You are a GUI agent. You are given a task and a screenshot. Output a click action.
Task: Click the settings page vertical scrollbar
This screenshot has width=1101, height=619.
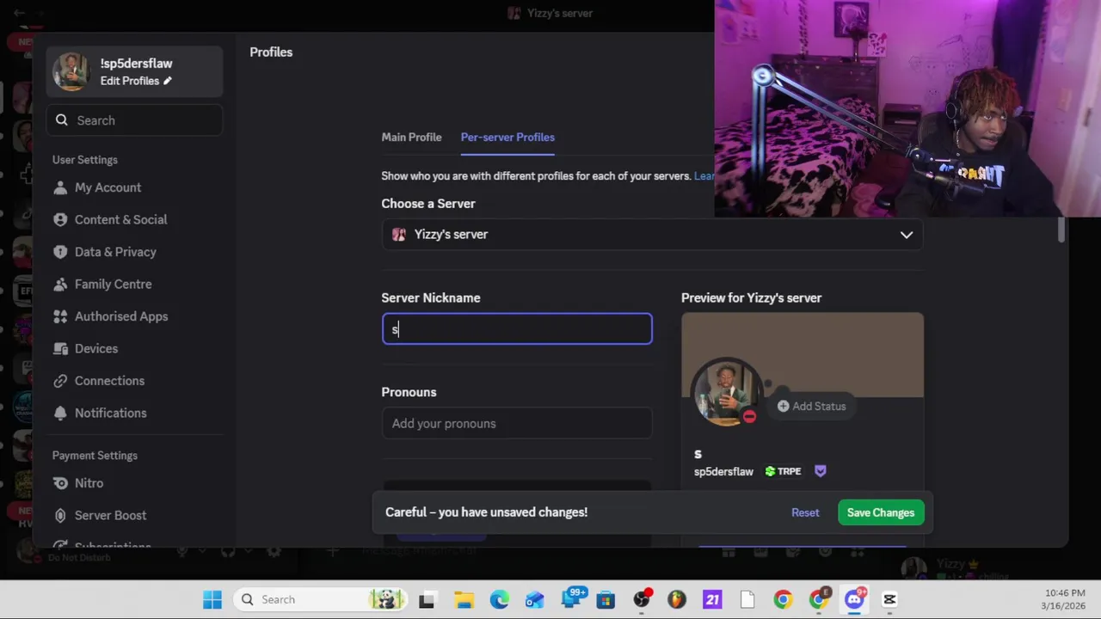tap(1061, 230)
